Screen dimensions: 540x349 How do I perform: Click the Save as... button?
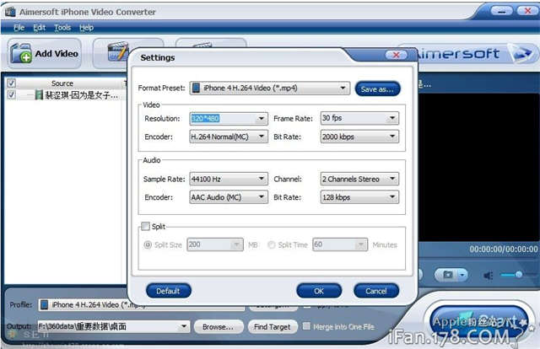(377, 89)
